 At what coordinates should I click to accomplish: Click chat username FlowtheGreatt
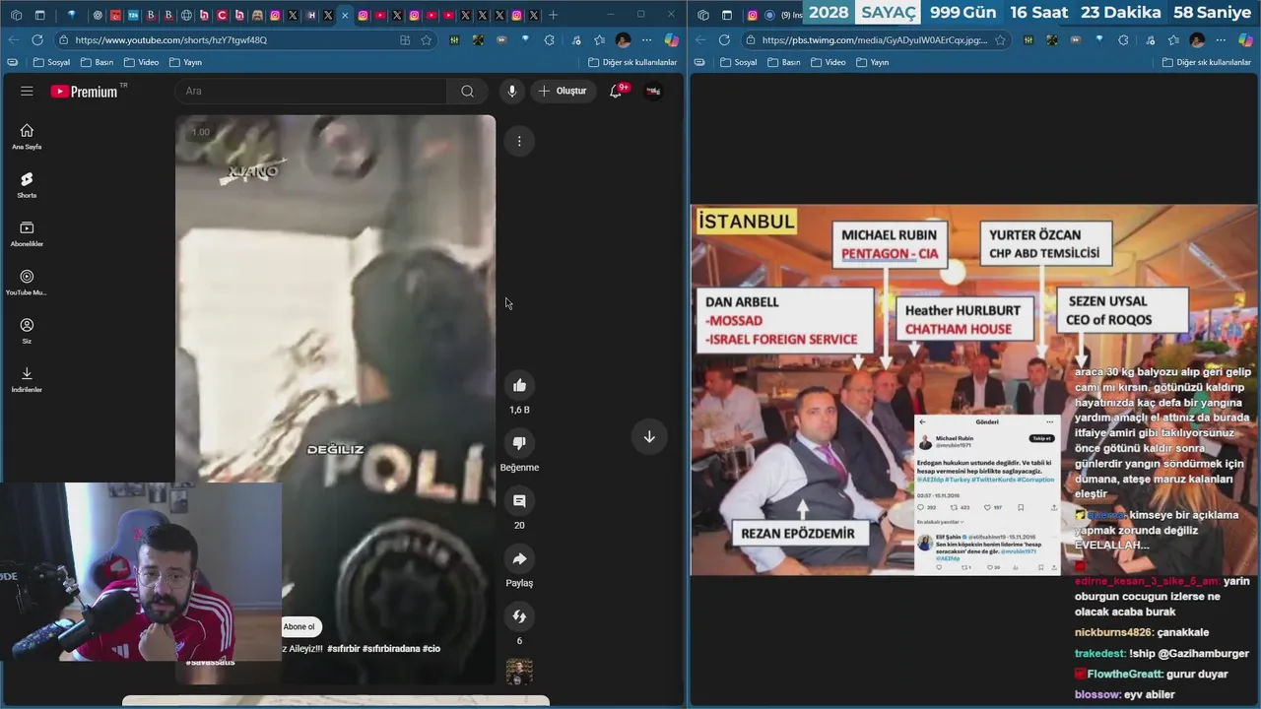(1124, 675)
